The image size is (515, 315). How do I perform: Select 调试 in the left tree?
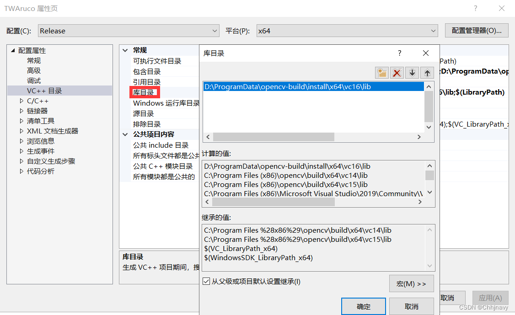click(33, 80)
